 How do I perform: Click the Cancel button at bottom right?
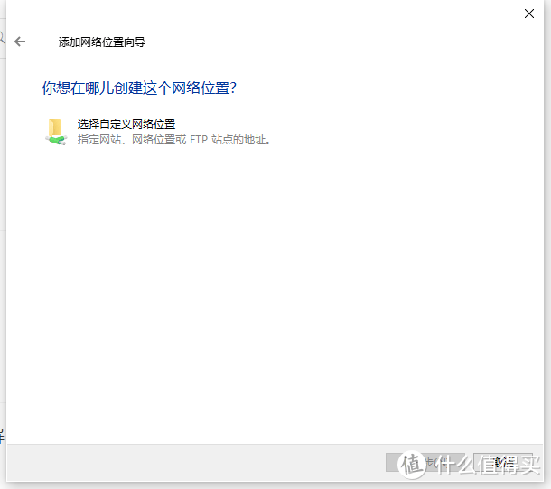coord(504,463)
